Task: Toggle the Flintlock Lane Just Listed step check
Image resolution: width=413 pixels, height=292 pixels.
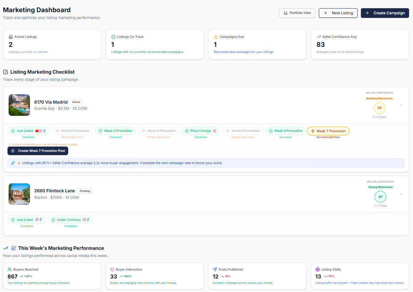Action: (13, 220)
